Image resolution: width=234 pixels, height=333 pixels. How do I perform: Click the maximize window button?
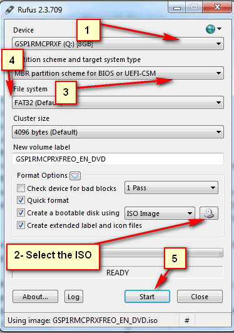pyautogui.click(x=194, y=8)
